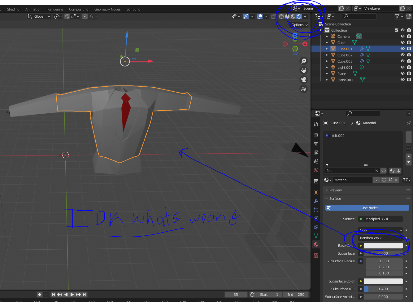The width and height of the screenshot is (413, 302).
Task: Open the Random Walk subsurface method dropdown
Action: click(380, 238)
